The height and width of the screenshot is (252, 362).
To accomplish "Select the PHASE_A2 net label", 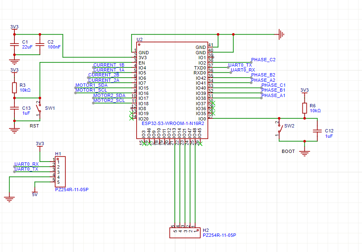I will click(x=263, y=80).
